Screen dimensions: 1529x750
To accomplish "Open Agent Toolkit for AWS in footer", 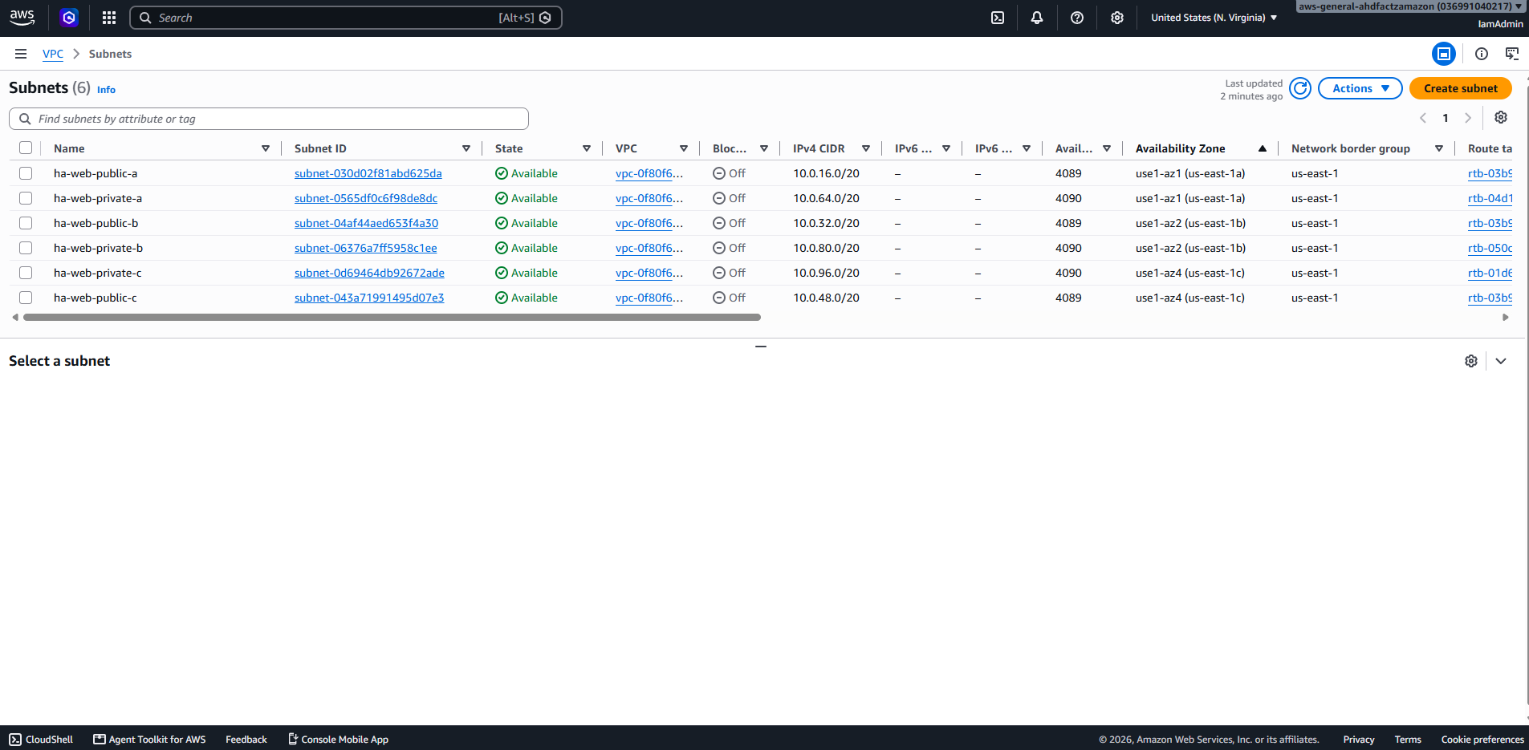I will click(x=149, y=740).
